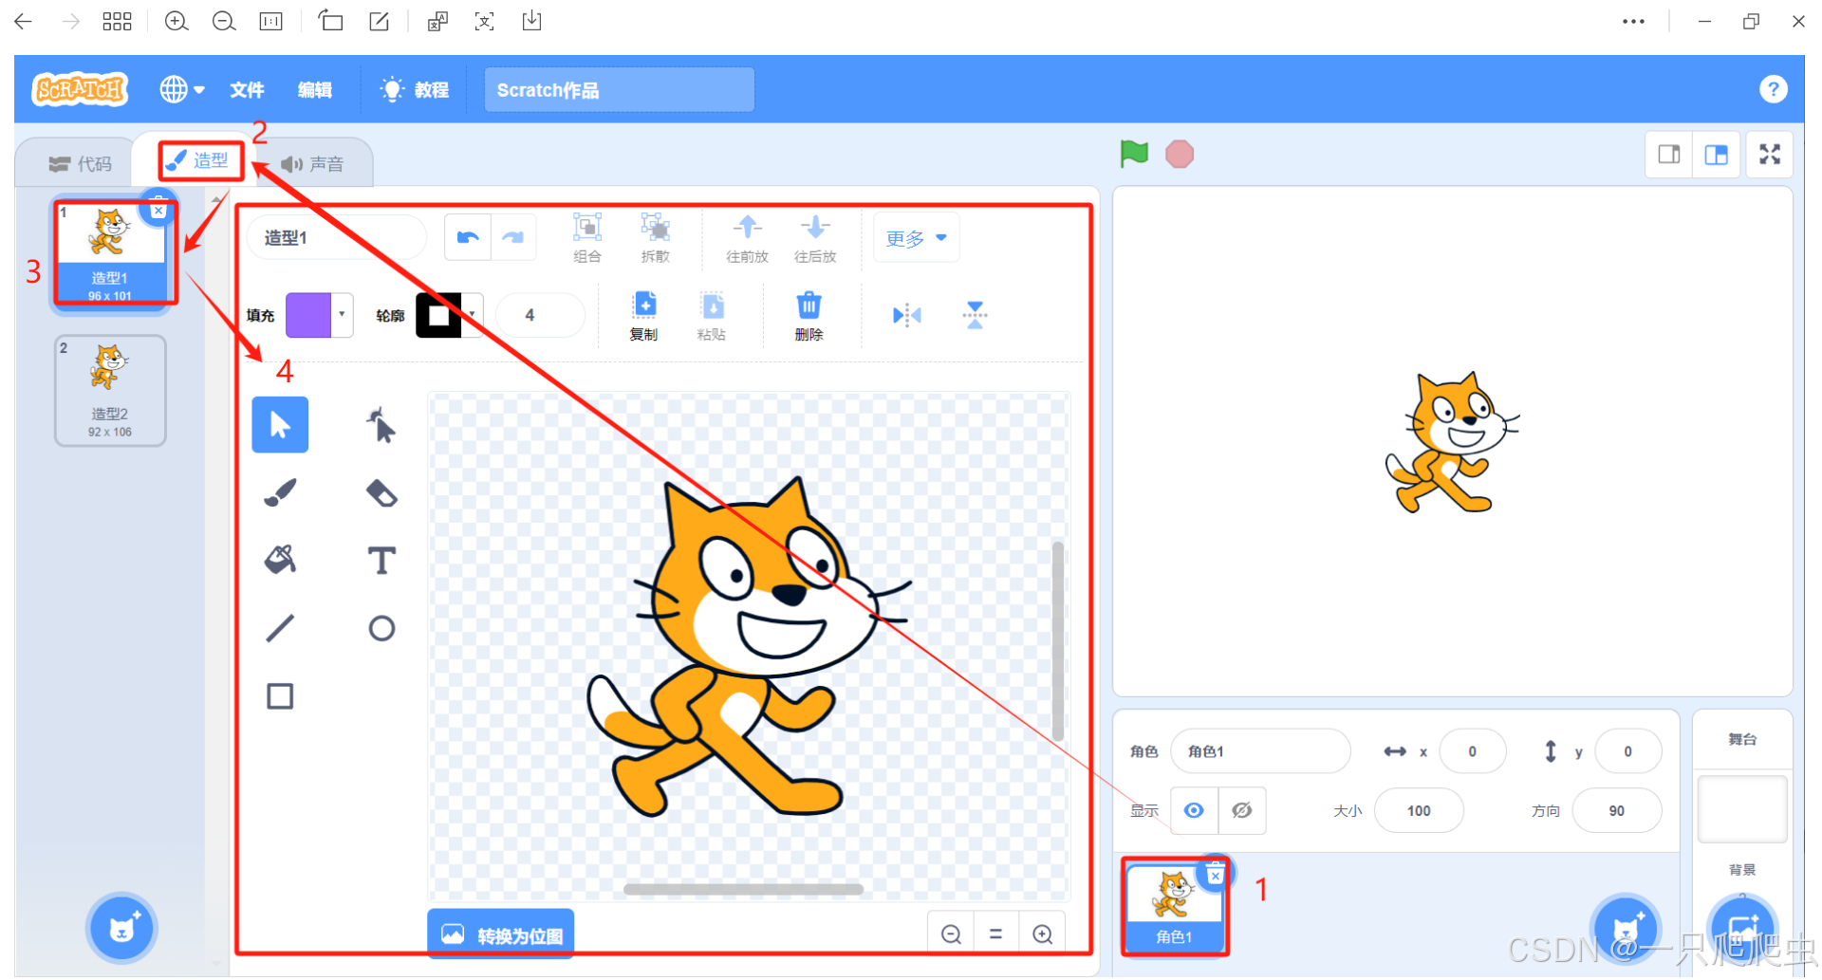
Task: Show sprite with the eye icon
Action: click(x=1194, y=810)
